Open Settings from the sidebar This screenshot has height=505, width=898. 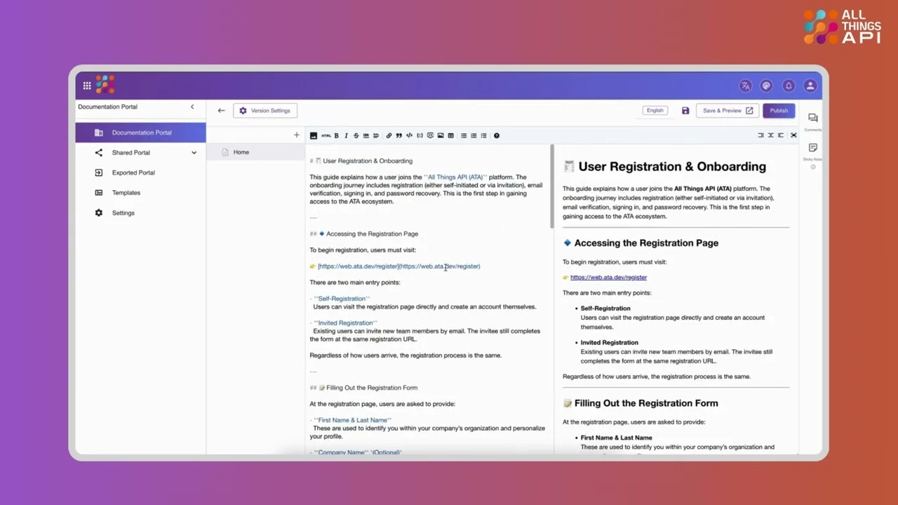point(123,213)
